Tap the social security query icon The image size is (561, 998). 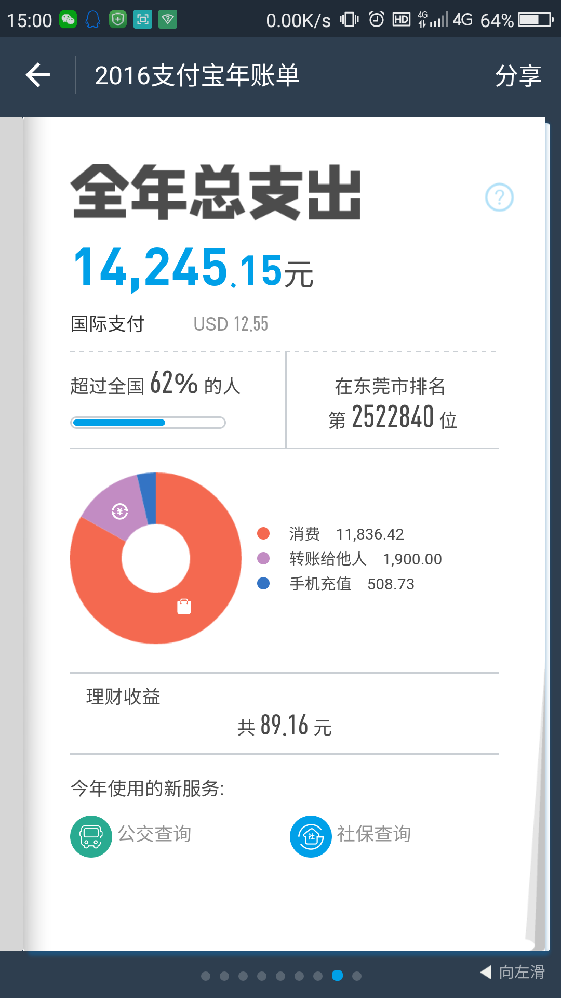pos(311,836)
